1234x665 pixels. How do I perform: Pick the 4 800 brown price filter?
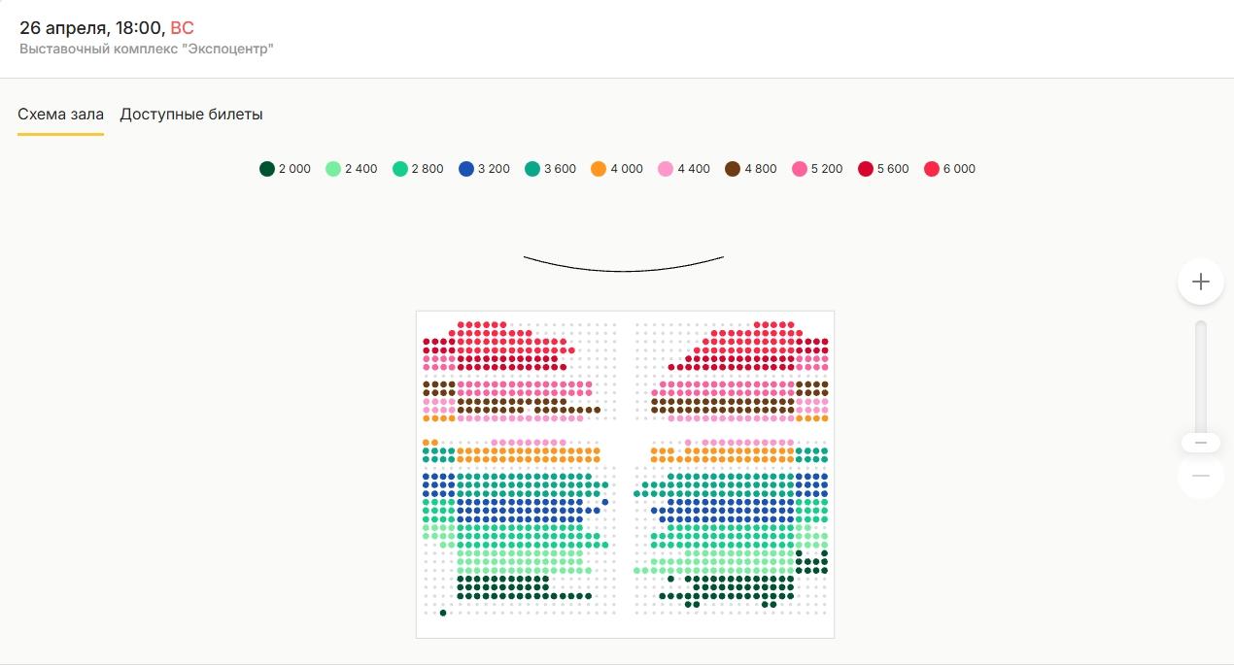733,169
